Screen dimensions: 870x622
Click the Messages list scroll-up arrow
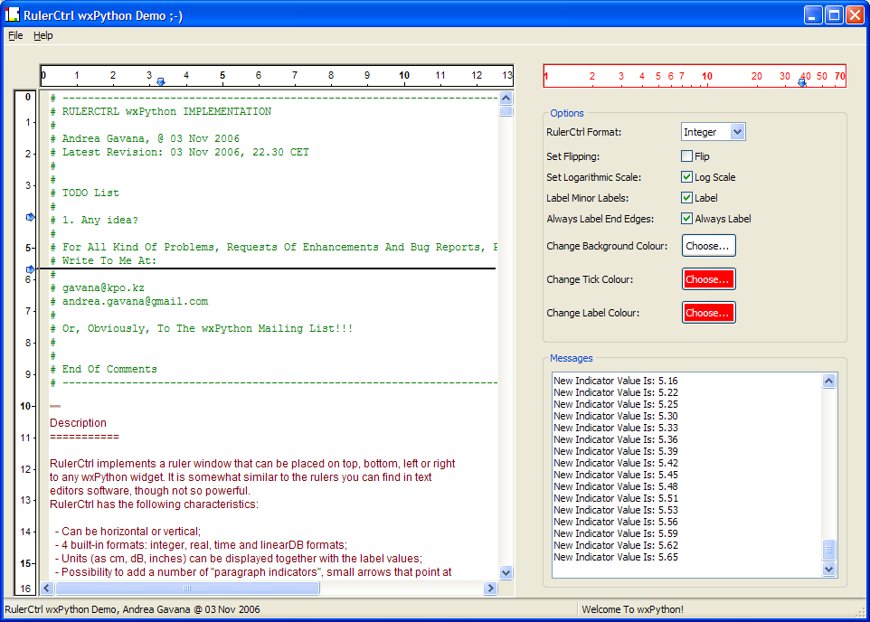(x=829, y=382)
